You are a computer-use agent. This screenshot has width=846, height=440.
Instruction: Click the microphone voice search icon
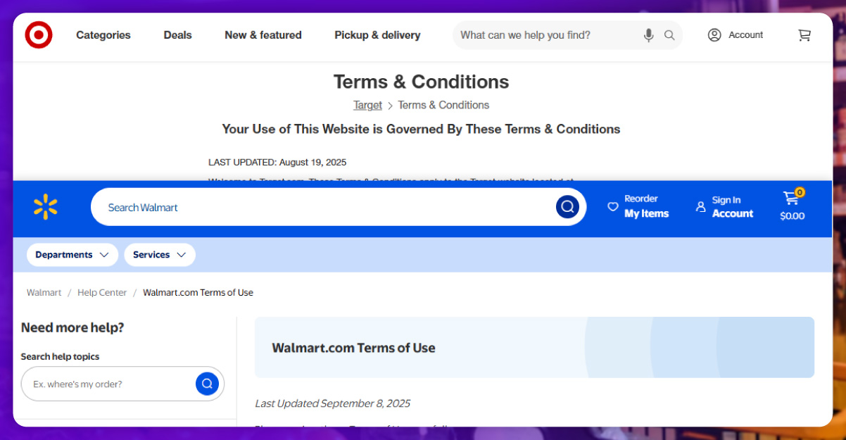[x=648, y=35]
